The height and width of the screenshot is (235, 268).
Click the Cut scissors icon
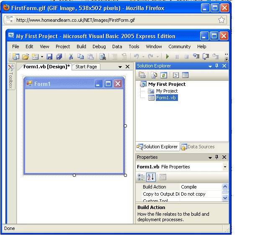coord(71,57)
